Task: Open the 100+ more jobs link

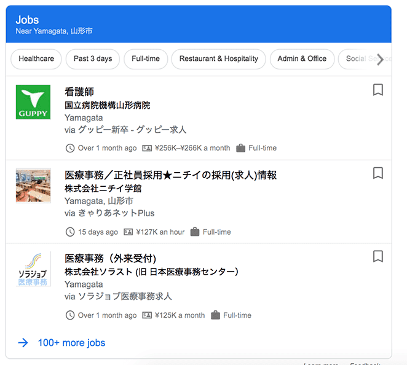Action: [71, 343]
